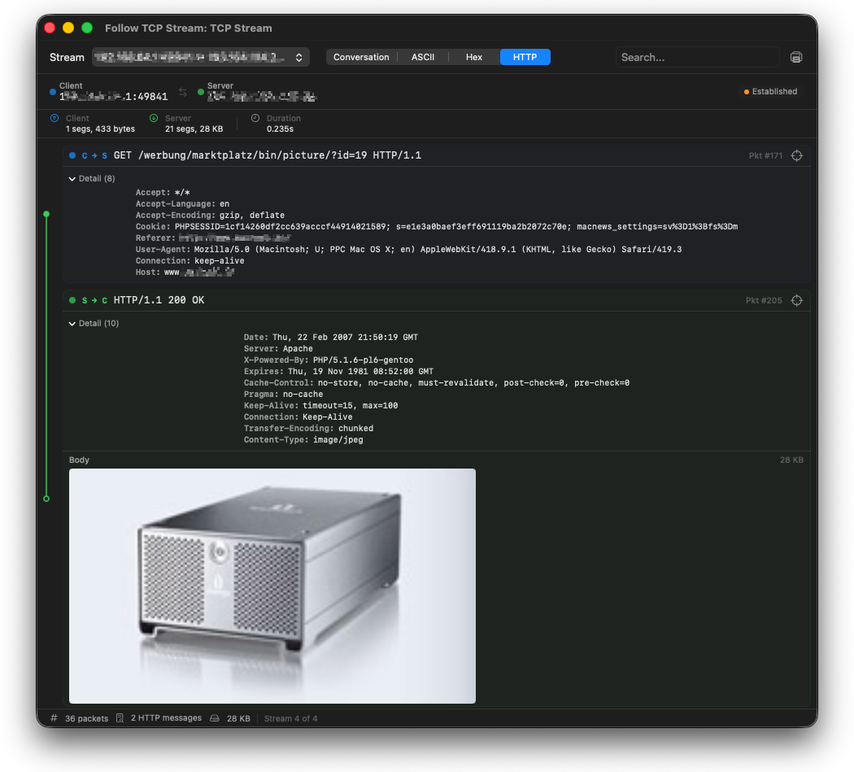Image resolution: width=854 pixels, height=772 pixels.
Task: Select the GET /werbung/marktplatz request line
Action: (x=268, y=156)
